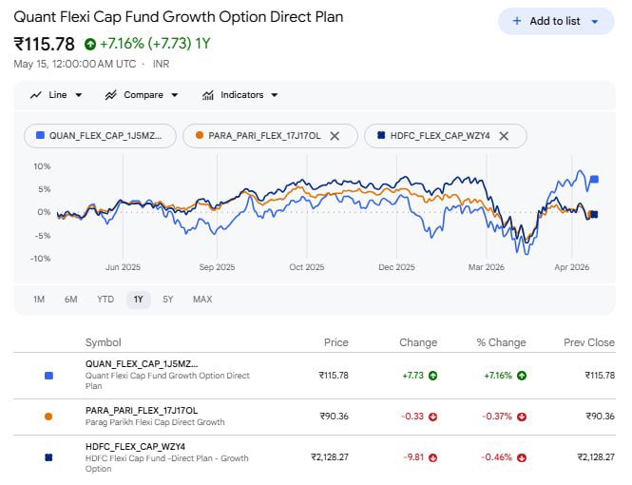Image resolution: width=632 pixels, height=485 pixels.
Task: Remove HDFC_FLEX_CAP_WZY4 from comparison
Action: pyautogui.click(x=504, y=136)
